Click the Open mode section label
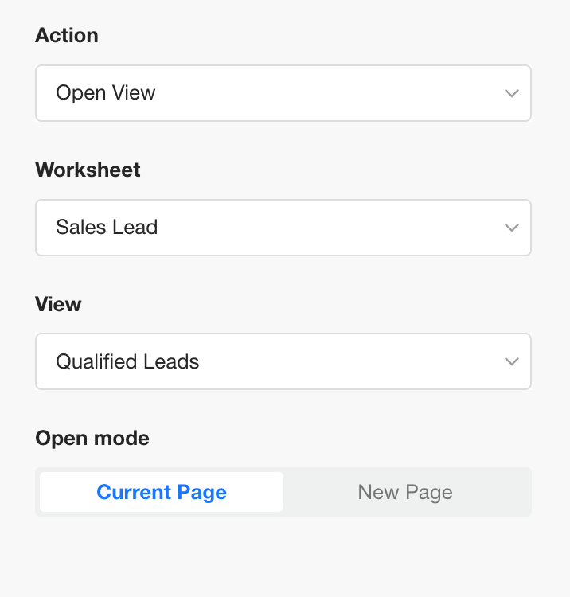The width and height of the screenshot is (570, 597). pyautogui.click(x=92, y=438)
